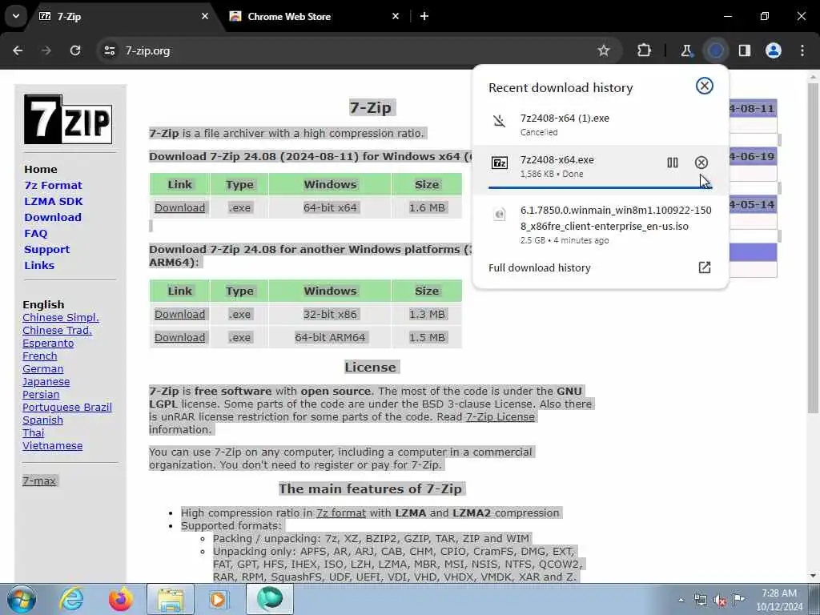
Task: Close the 7-Zip tab
Action: tap(205, 16)
